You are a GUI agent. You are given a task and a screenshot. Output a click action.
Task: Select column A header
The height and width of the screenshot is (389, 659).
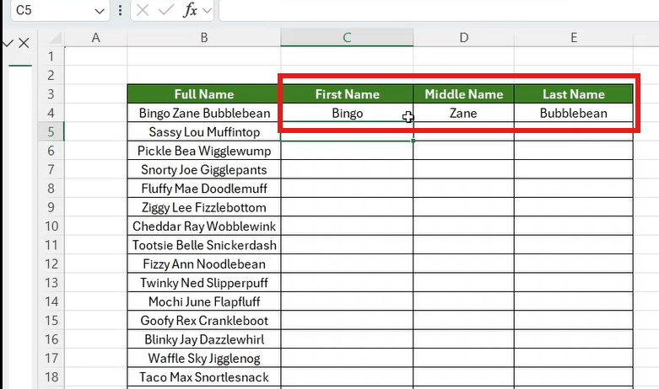pyautogui.click(x=96, y=38)
